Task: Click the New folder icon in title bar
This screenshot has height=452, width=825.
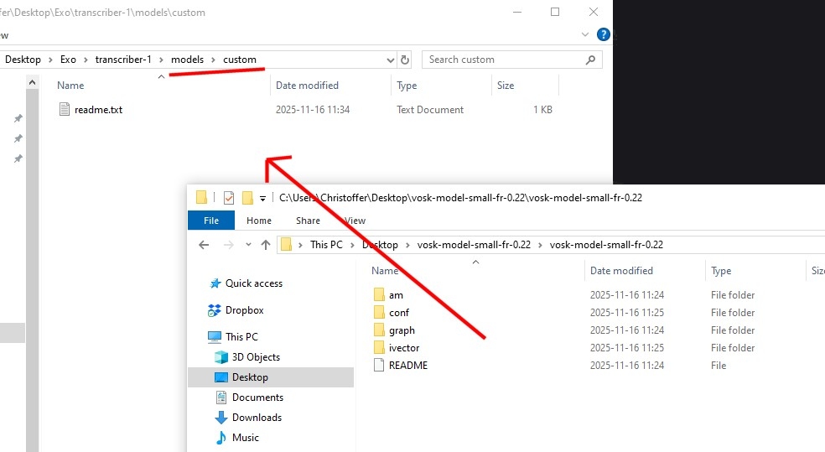Action: (x=247, y=198)
